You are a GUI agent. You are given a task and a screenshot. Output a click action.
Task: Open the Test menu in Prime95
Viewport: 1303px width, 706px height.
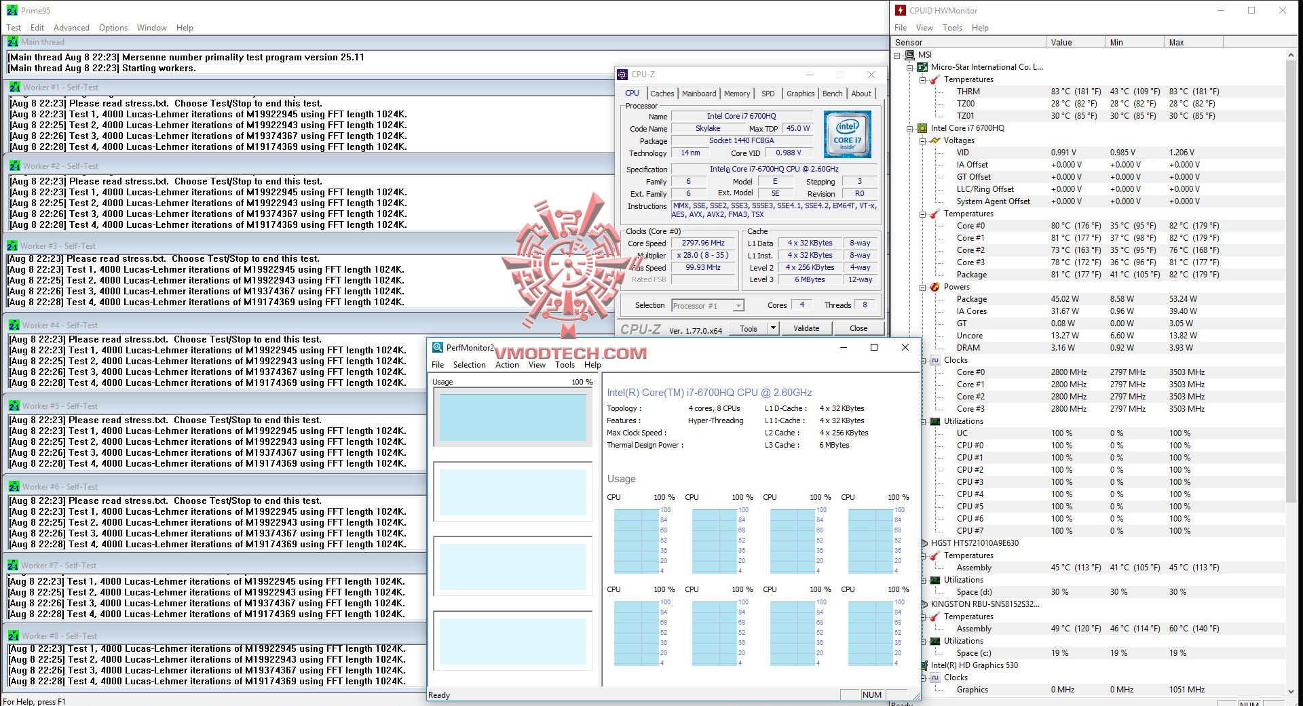click(14, 28)
